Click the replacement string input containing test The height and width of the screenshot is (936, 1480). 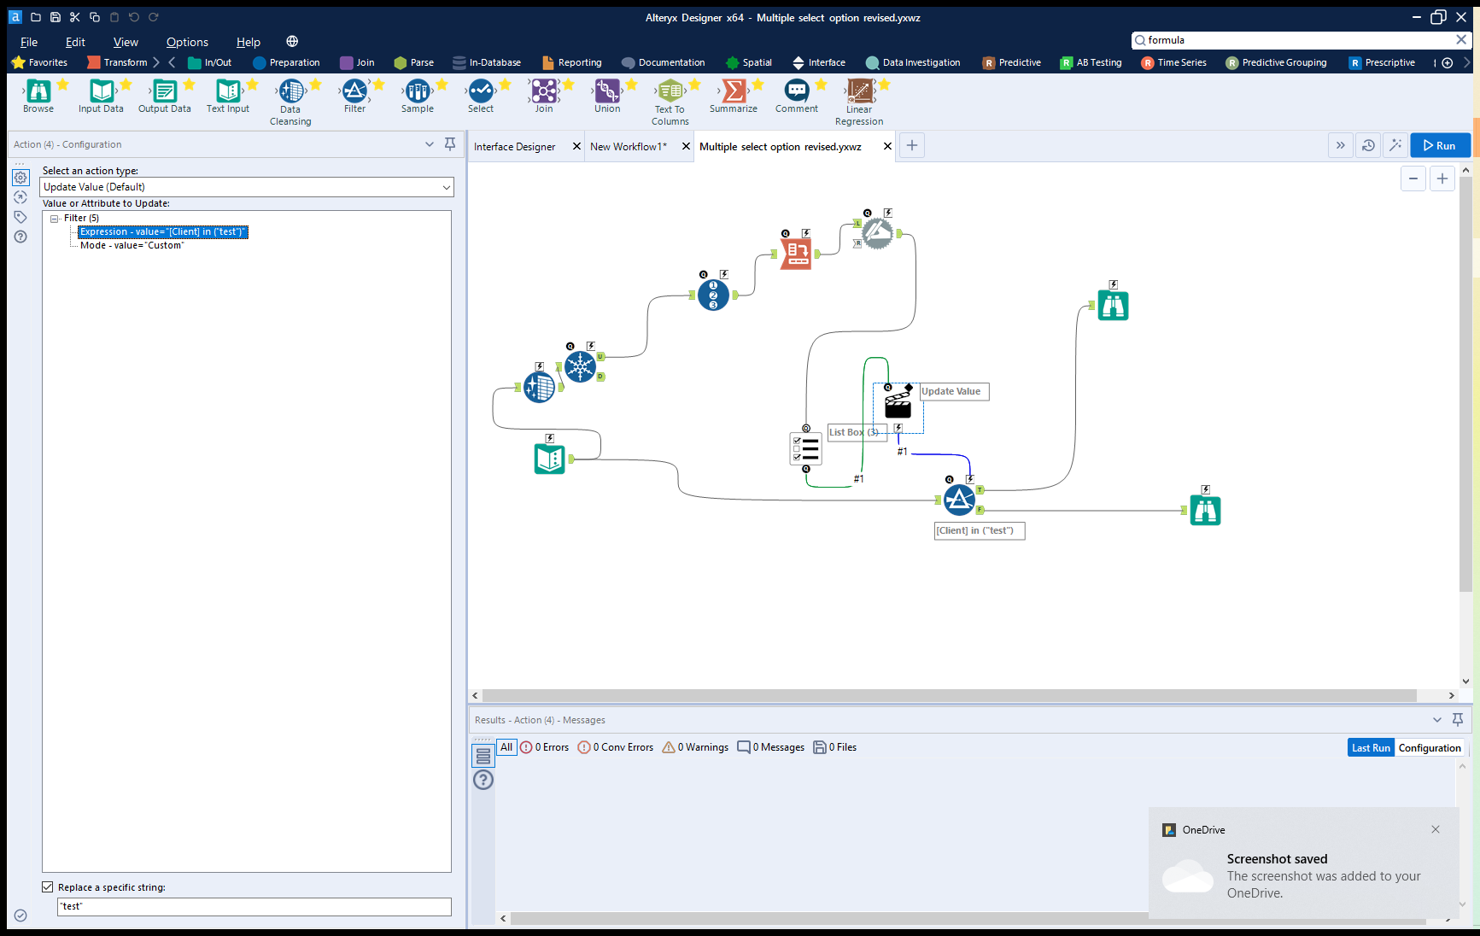(254, 906)
